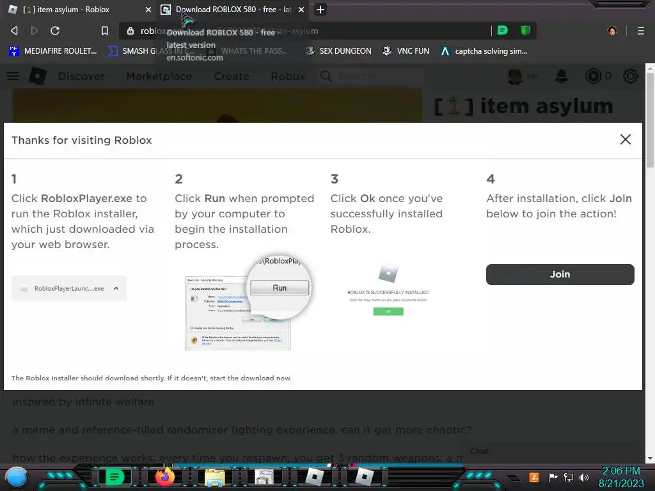
Task: Click the network tray icon
Action: (569, 477)
